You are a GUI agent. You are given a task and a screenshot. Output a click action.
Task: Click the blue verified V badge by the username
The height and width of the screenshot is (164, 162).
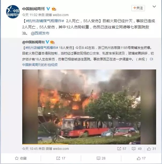[48, 9]
